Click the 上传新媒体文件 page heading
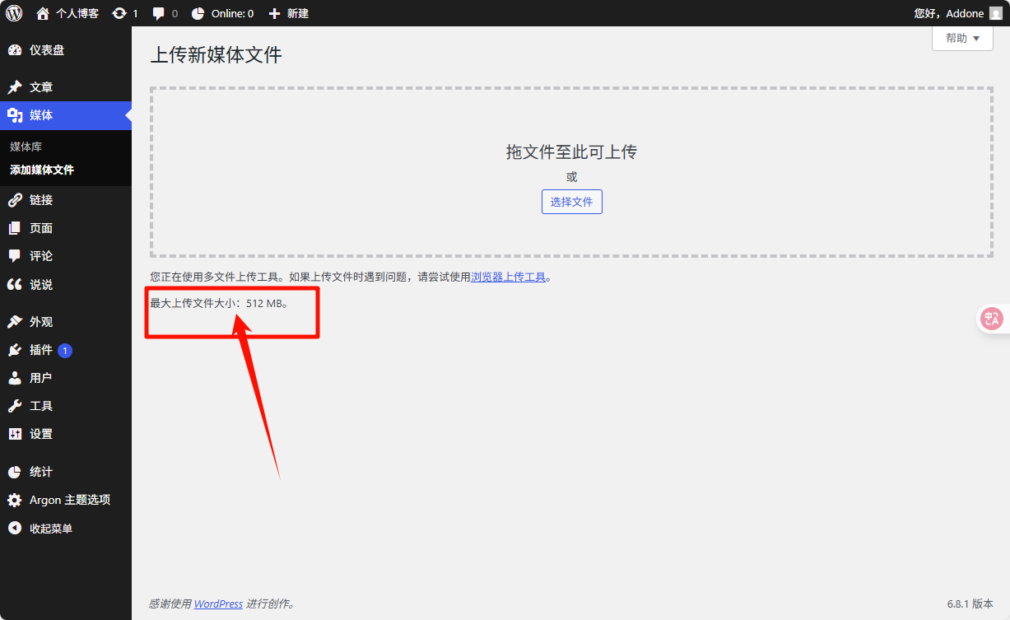 coord(216,55)
